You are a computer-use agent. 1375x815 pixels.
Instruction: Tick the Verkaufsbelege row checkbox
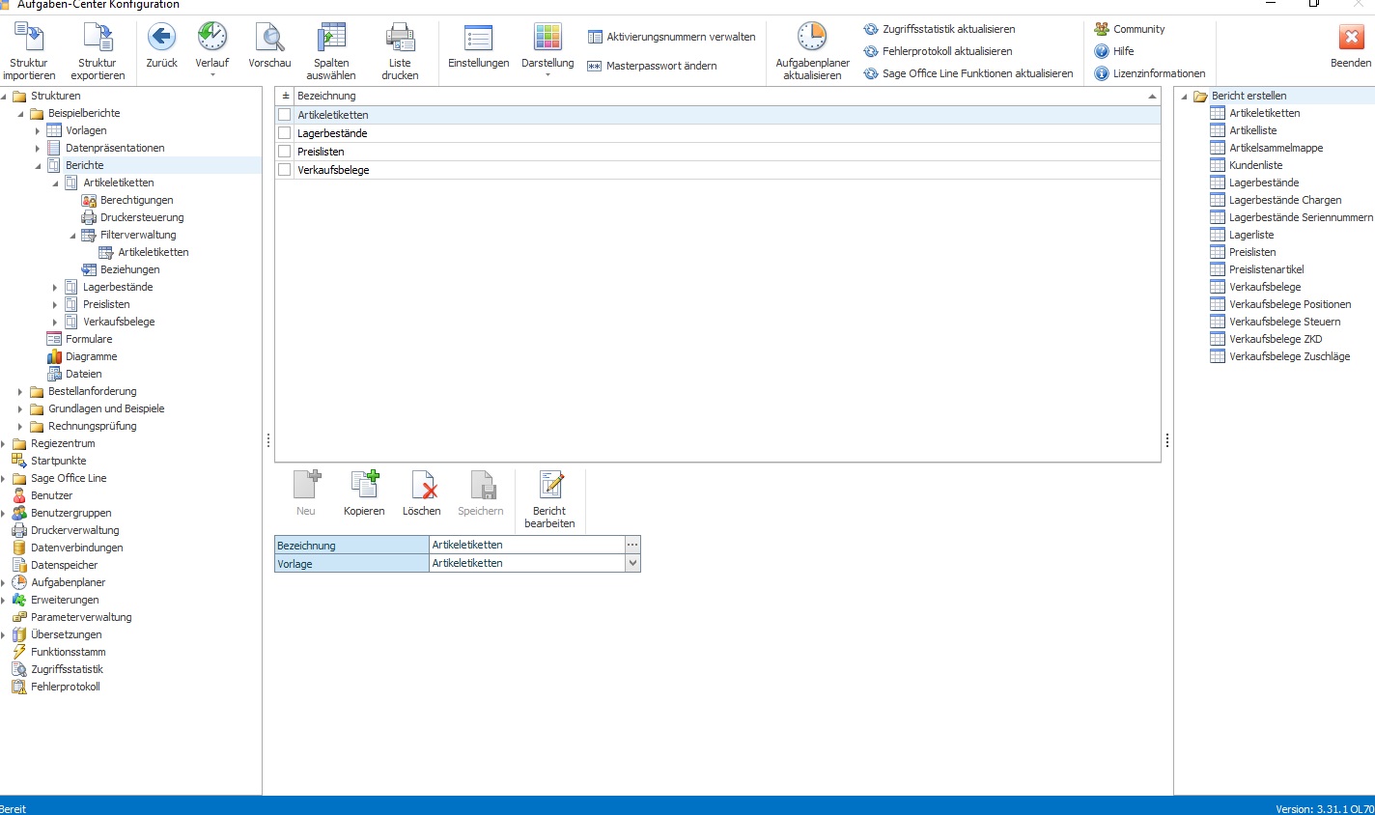(x=285, y=170)
